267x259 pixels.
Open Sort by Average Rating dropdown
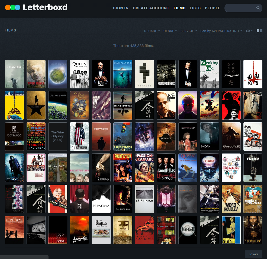[x=221, y=31]
